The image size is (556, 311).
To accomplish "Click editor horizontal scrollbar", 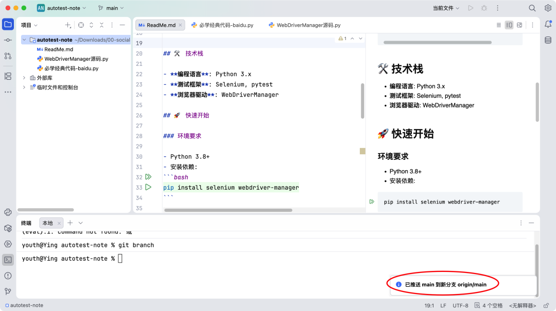I will point(228,210).
